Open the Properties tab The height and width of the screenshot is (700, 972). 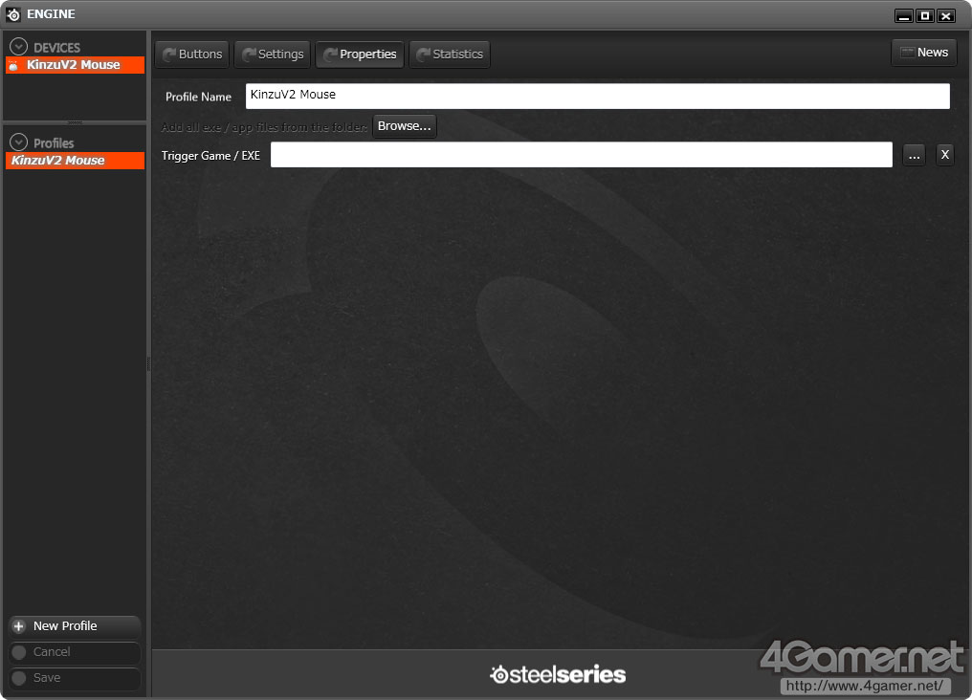(x=360, y=55)
